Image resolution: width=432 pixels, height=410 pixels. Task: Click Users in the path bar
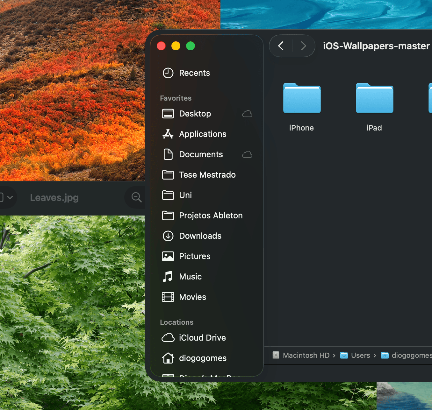point(360,355)
